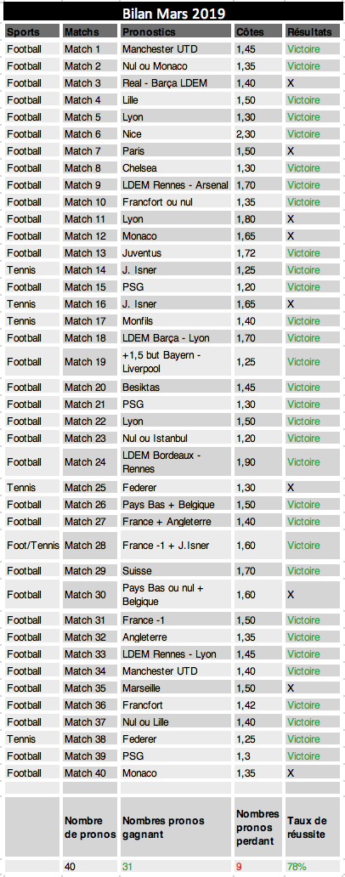
Task: Select the 78% success rate cell
Action: (x=312, y=866)
